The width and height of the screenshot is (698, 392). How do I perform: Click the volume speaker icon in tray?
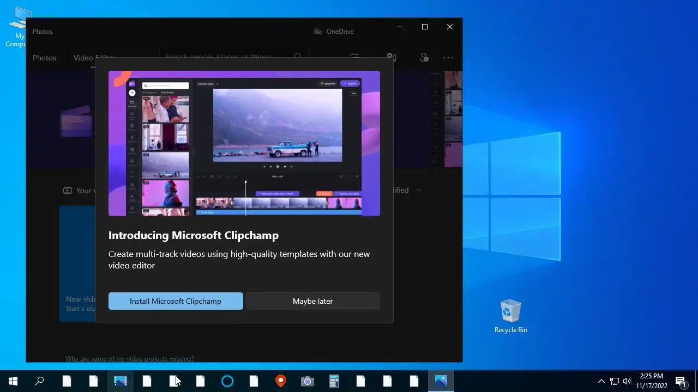coord(627,381)
